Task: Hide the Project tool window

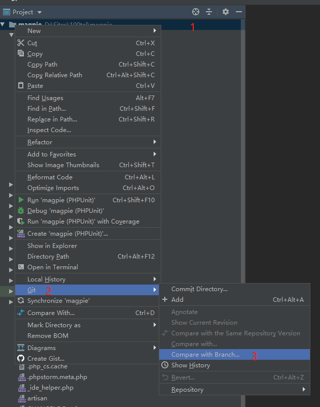Action: 238,11
